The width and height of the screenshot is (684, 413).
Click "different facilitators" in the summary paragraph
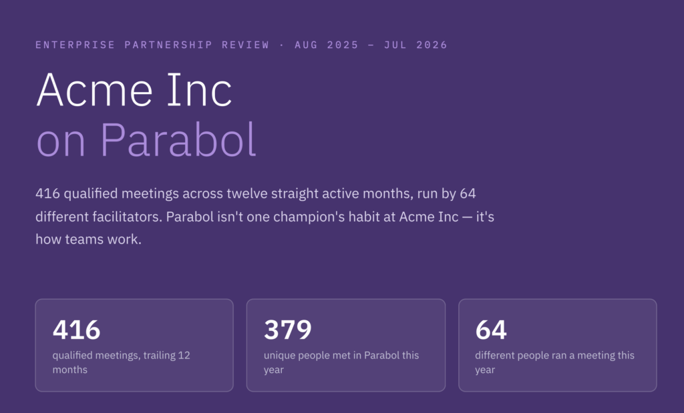(x=99, y=217)
